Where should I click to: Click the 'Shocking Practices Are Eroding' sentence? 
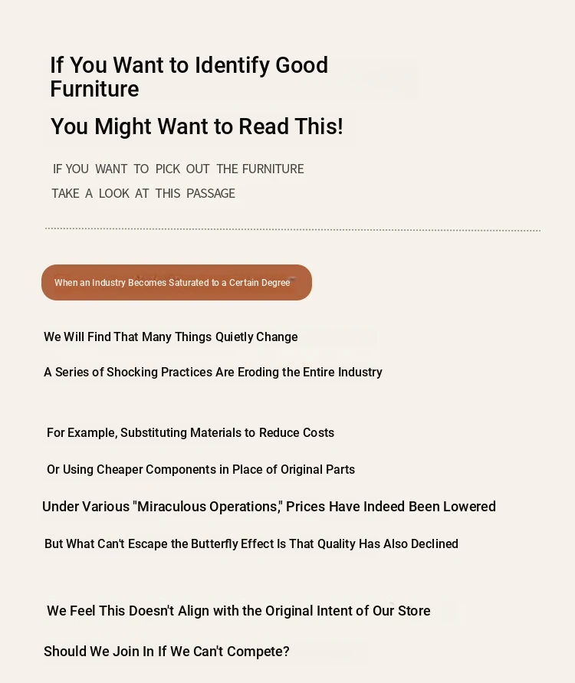pyautogui.click(x=213, y=372)
